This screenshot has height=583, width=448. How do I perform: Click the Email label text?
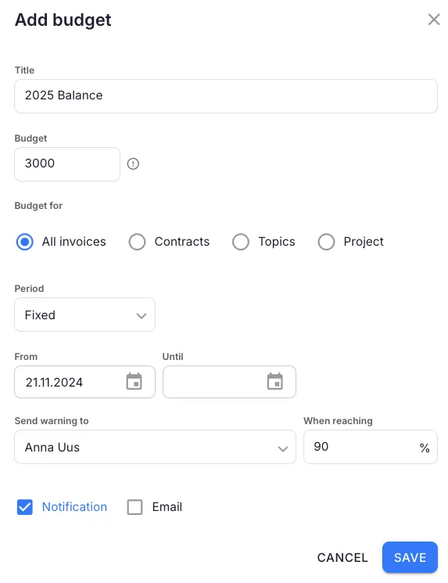tap(167, 507)
